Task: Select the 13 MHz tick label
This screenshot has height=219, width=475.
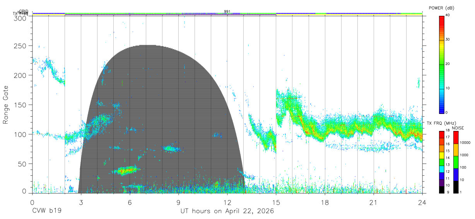Action: tap(447, 165)
